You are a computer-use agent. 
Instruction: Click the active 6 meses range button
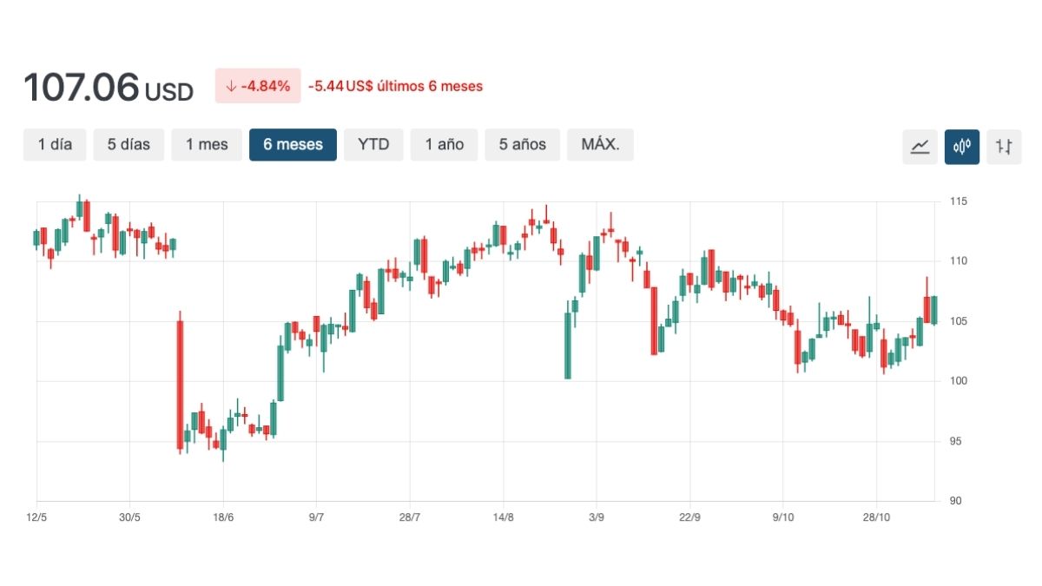click(293, 145)
